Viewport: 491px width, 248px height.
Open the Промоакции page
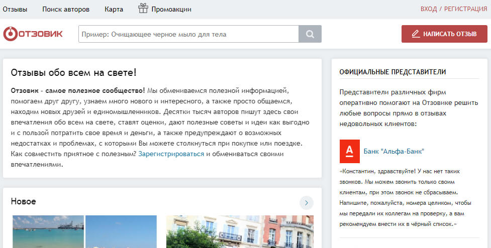[x=171, y=9]
